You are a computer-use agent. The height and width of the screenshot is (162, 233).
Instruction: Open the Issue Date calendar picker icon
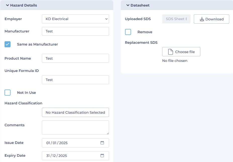pyautogui.click(x=102, y=143)
